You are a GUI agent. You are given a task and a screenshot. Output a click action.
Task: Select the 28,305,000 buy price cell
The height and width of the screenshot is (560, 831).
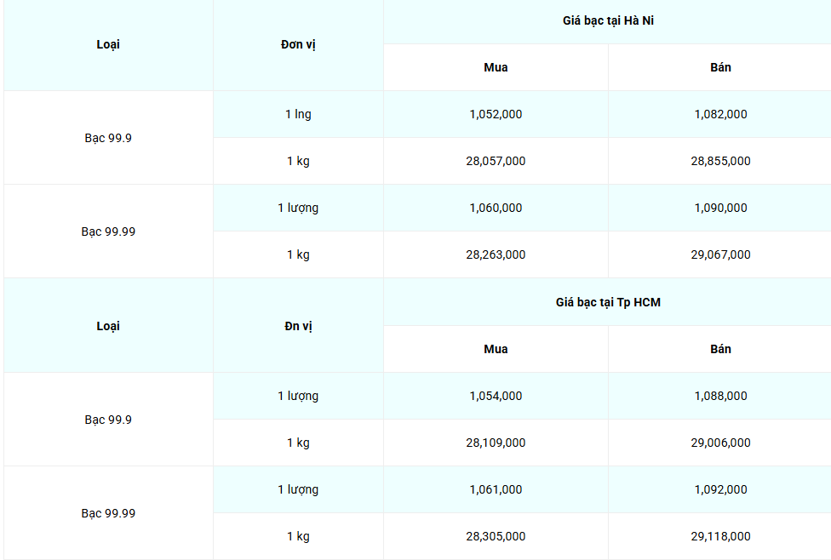click(x=496, y=536)
